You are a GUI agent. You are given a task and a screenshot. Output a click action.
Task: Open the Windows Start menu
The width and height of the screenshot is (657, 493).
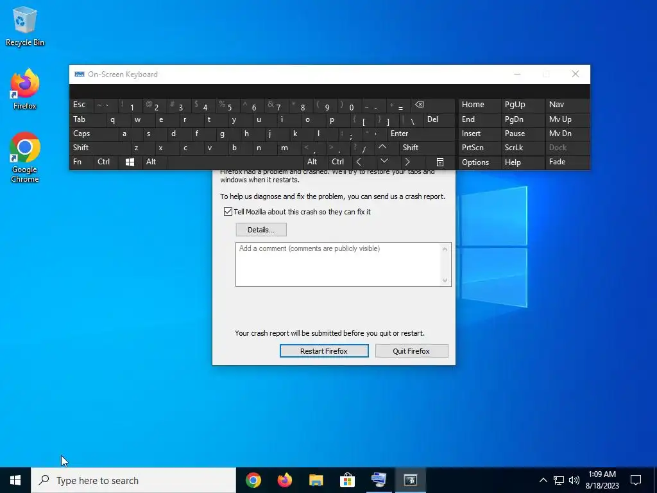pos(15,480)
